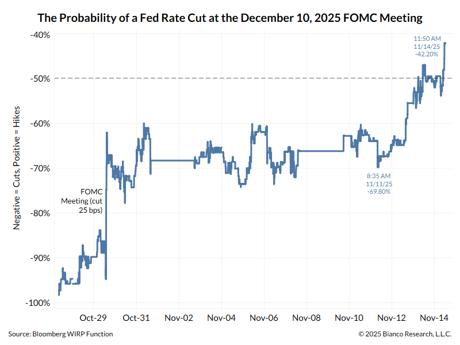Click the © 2025 Bianco Research, L.L.C. credit
The height and width of the screenshot is (345, 460).
pos(405,334)
